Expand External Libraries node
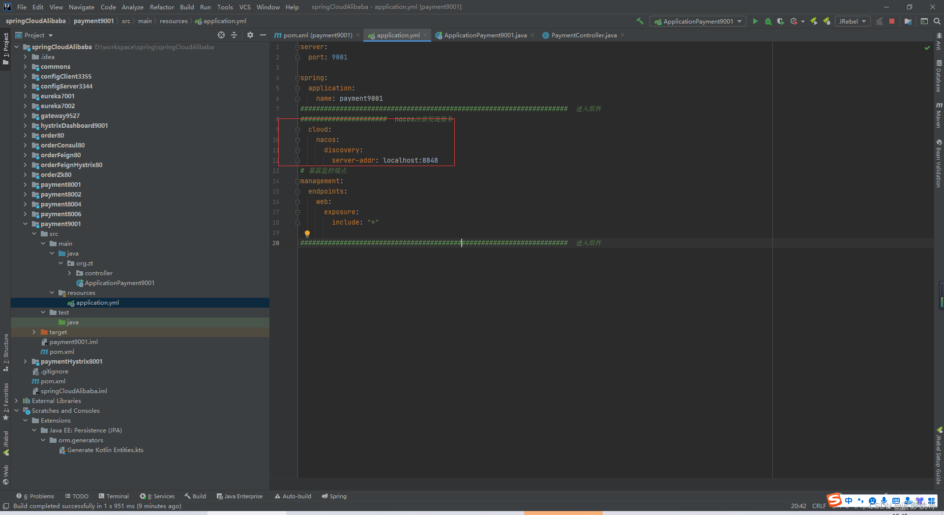The height and width of the screenshot is (515, 944). pos(16,401)
